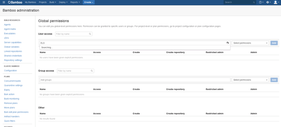Open Artifact handlers
Screen dimensions: 281x127
coord(12,117)
